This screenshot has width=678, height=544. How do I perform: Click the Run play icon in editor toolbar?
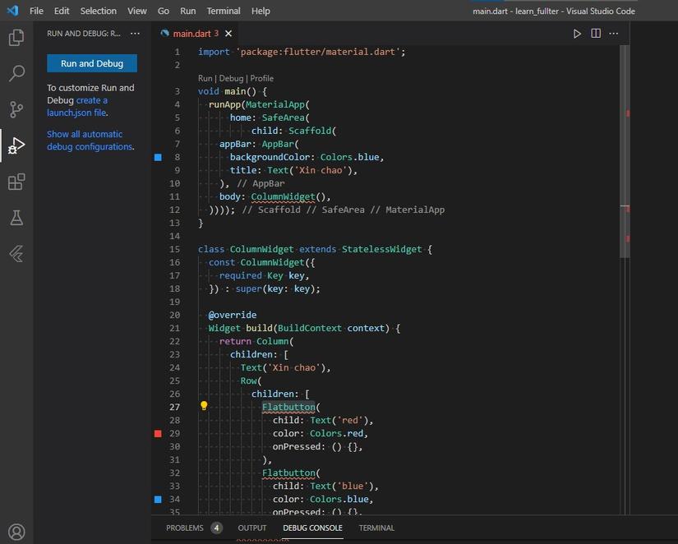tap(577, 34)
